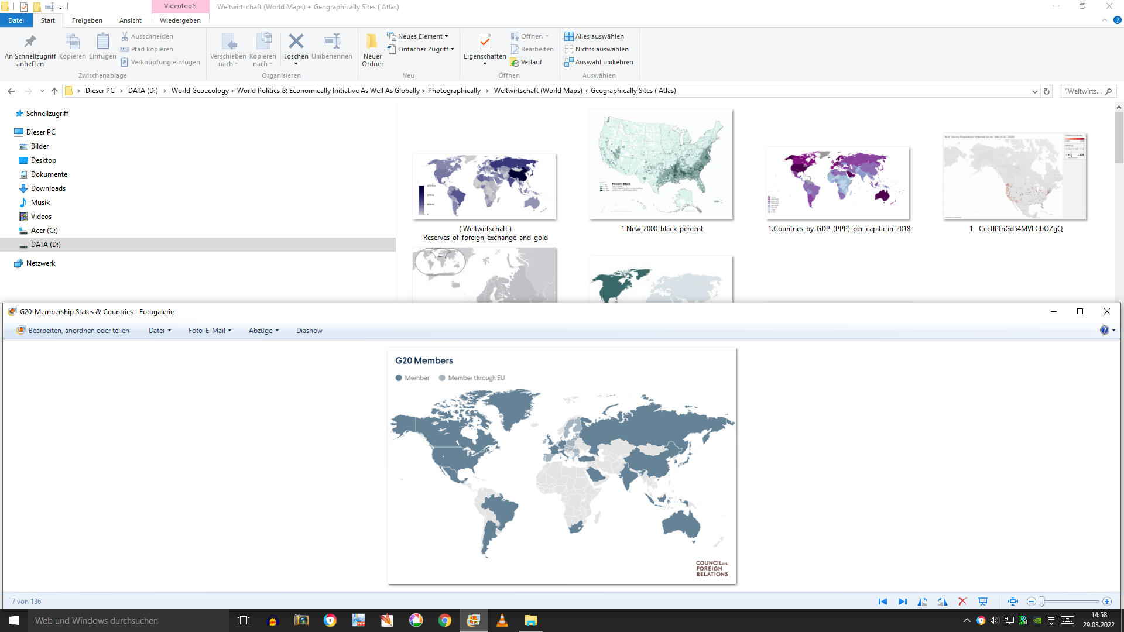Click the Kopieren ribbon icon
1124x632 pixels.
point(73,46)
